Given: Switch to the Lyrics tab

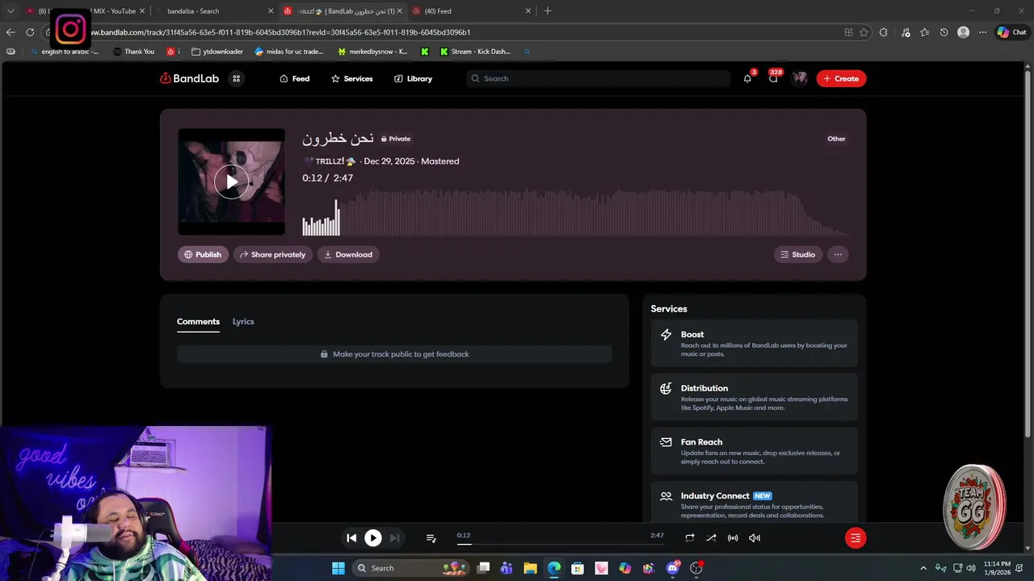Looking at the screenshot, I should click(243, 321).
